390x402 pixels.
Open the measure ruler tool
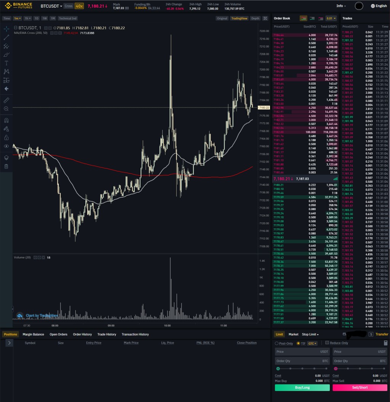pos(6,100)
